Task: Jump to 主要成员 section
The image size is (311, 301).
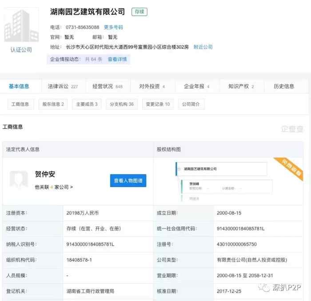Action: [87, 104]
